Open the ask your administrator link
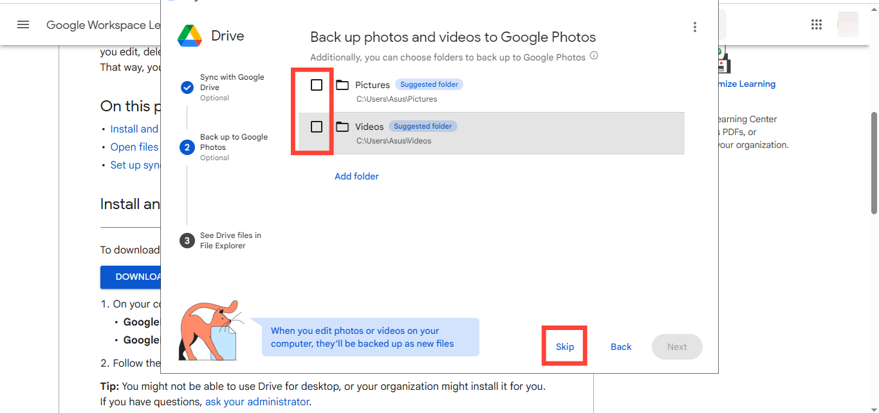The image size is (879, 413). click(257, 401)
